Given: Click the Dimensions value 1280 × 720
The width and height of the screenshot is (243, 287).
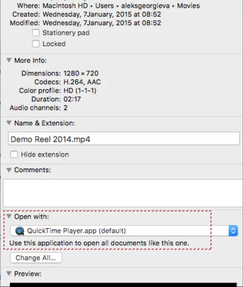Looking at the screenshot, I should click(x=81, y=73).
